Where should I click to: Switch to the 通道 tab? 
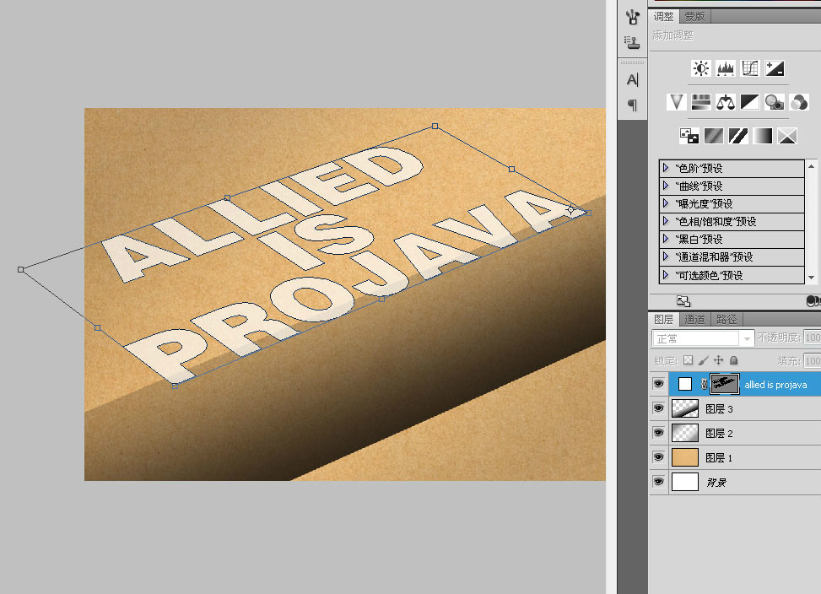pyautogui.click(x=694, y=319)
